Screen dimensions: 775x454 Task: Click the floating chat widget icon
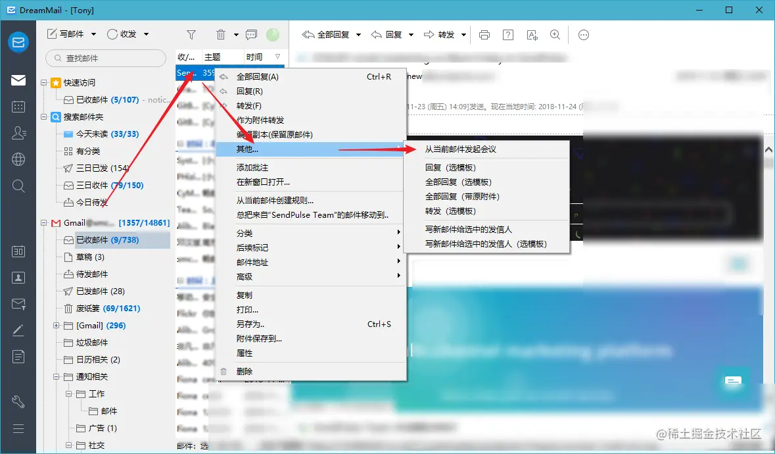[733, 382]
